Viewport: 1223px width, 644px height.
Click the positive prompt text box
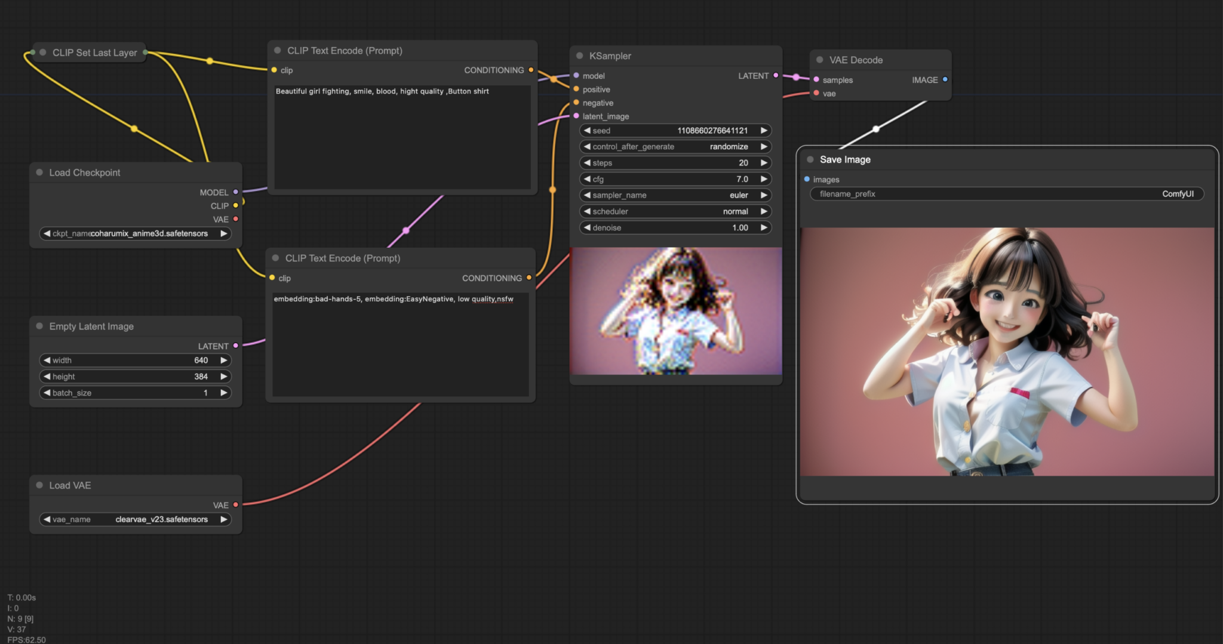402,137
